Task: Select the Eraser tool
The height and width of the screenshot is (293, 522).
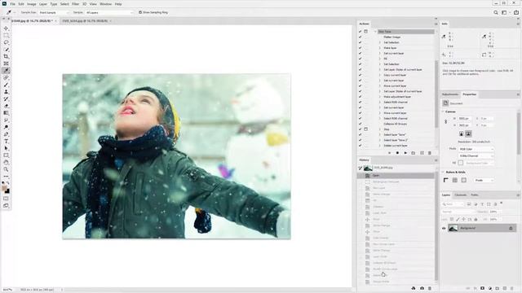Action: [6, 106]
